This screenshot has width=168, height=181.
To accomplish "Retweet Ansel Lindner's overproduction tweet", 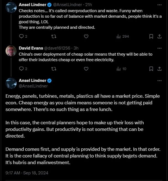I will [54, 36].
